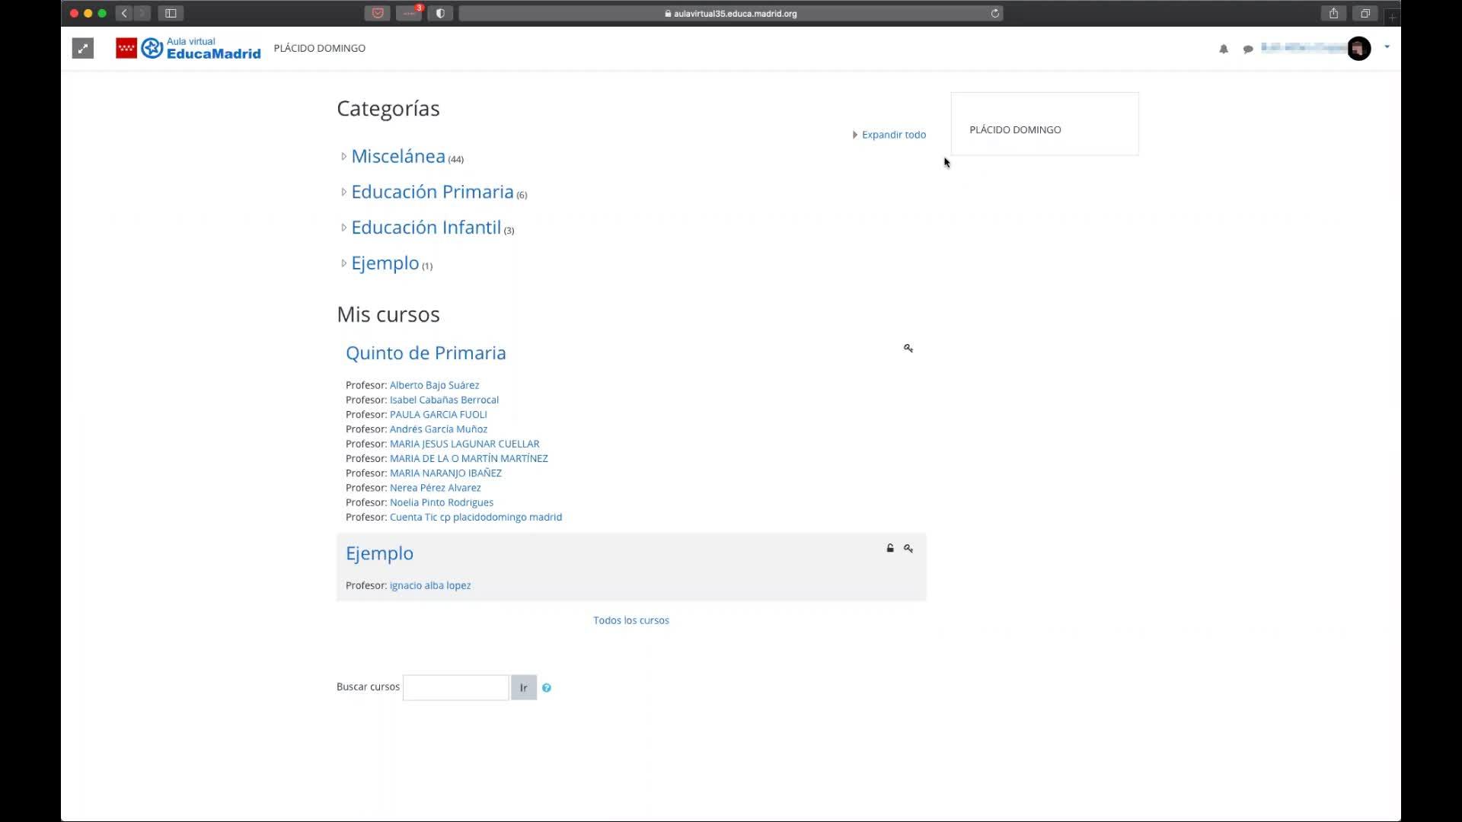Image resolution: width=1462 pixels, height=822 pixels.
Task: Click the full-screen expand icon
Action: (82, 49)
